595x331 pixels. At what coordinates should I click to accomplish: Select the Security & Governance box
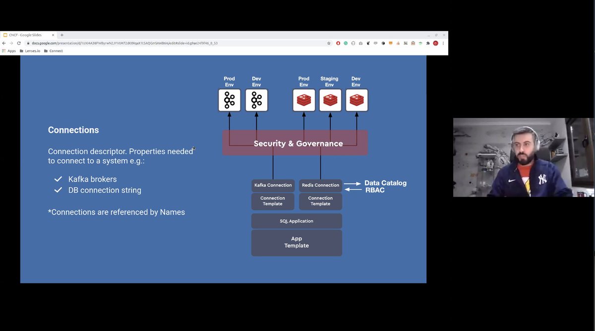point(295,143)
